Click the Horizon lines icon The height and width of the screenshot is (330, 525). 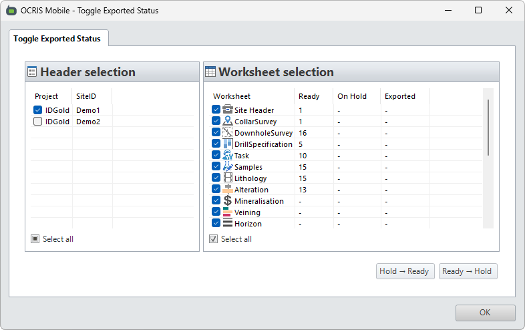(228, 223)
